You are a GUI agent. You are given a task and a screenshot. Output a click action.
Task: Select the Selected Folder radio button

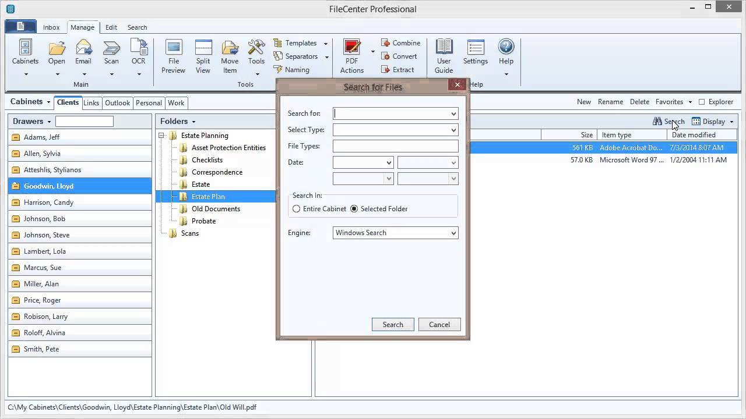coord(354,209)
